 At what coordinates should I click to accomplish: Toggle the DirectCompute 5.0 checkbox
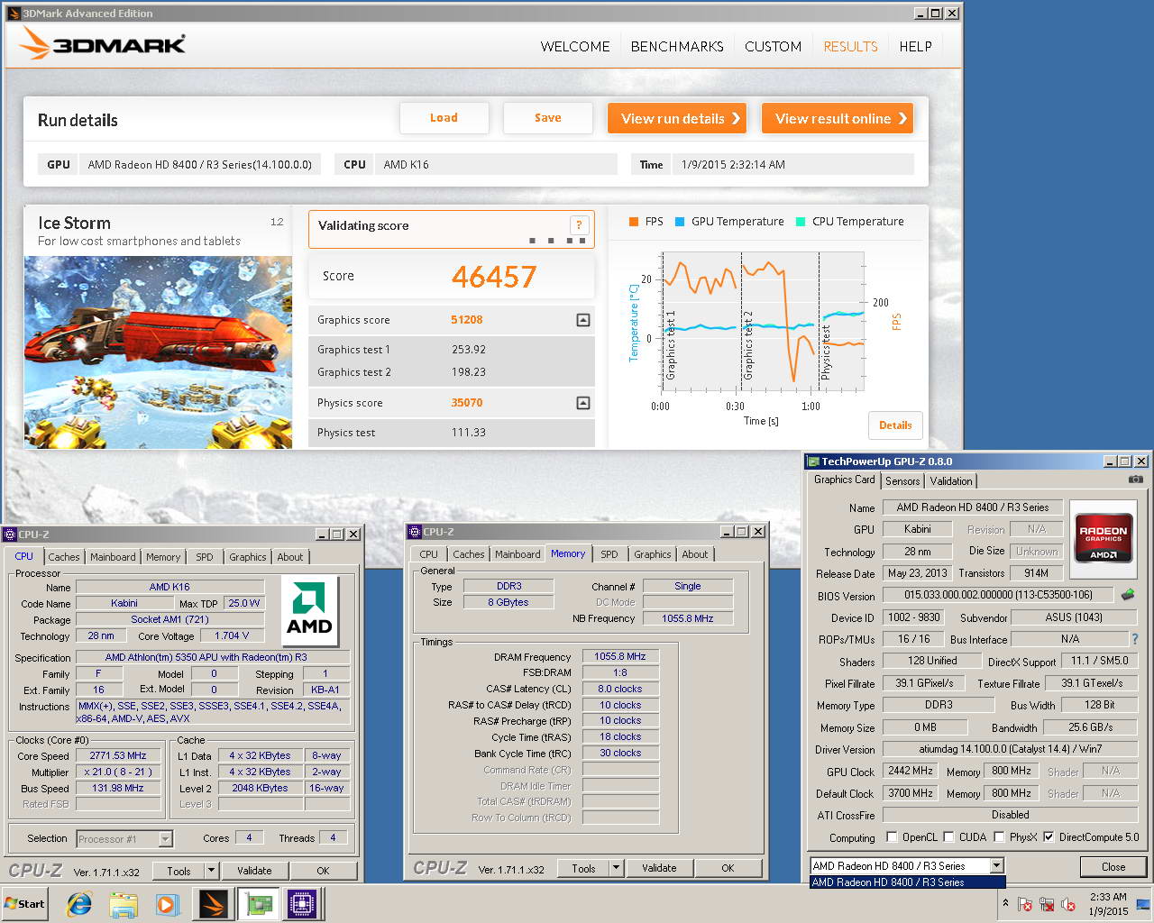[x=1049, y=836]
